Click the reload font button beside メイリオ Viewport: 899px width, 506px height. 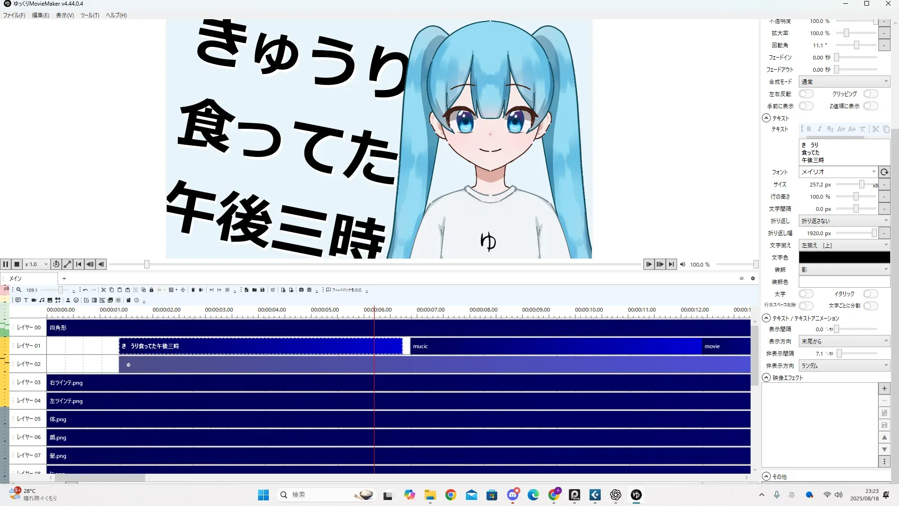click(884, 172)
